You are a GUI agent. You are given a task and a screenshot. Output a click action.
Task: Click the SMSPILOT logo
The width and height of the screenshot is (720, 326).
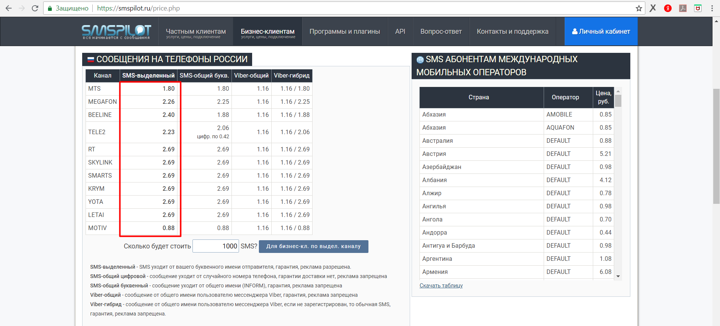(x=116, y=31)
